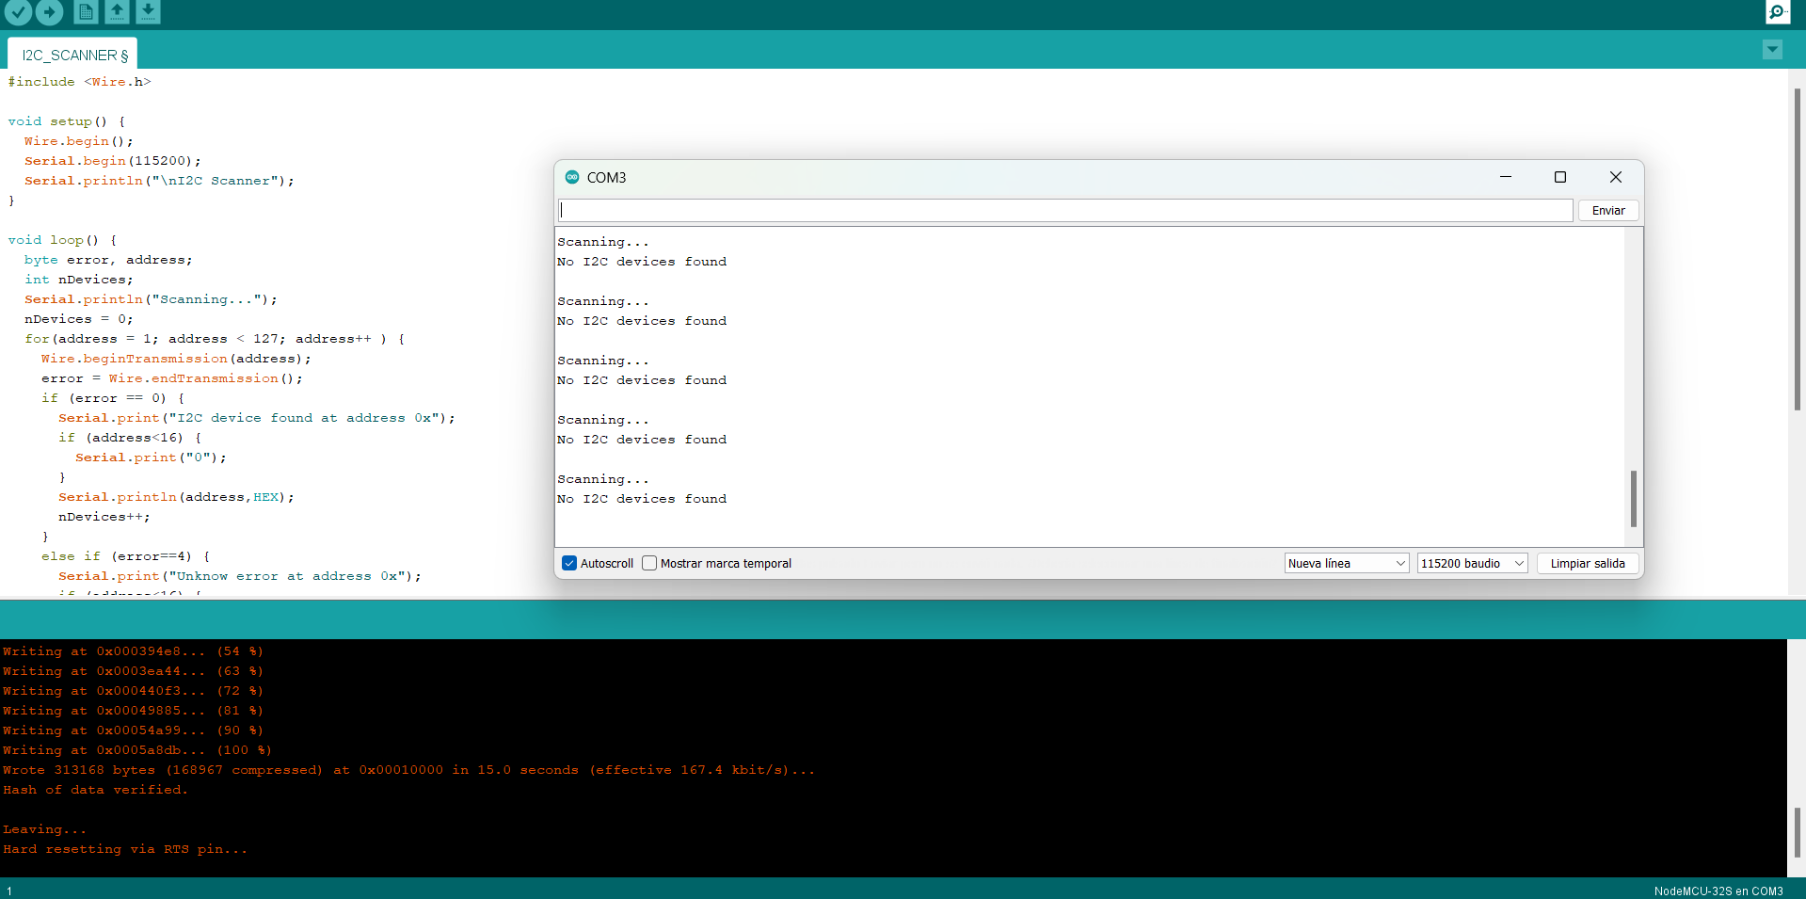The width and height of the screenshot is (1806, 899).
Task: Select the I2C_SCANNER sketch tab
Action: pos(73,55)
